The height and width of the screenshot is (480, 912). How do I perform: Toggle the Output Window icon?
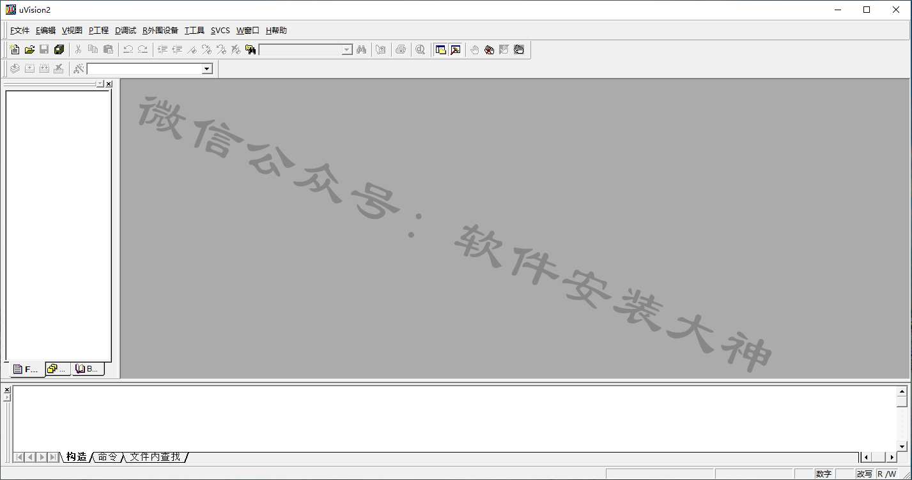click(455, 49)
